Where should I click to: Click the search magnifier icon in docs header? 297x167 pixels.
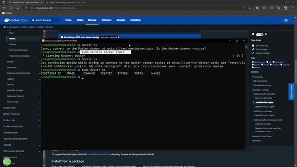[33, 20]
